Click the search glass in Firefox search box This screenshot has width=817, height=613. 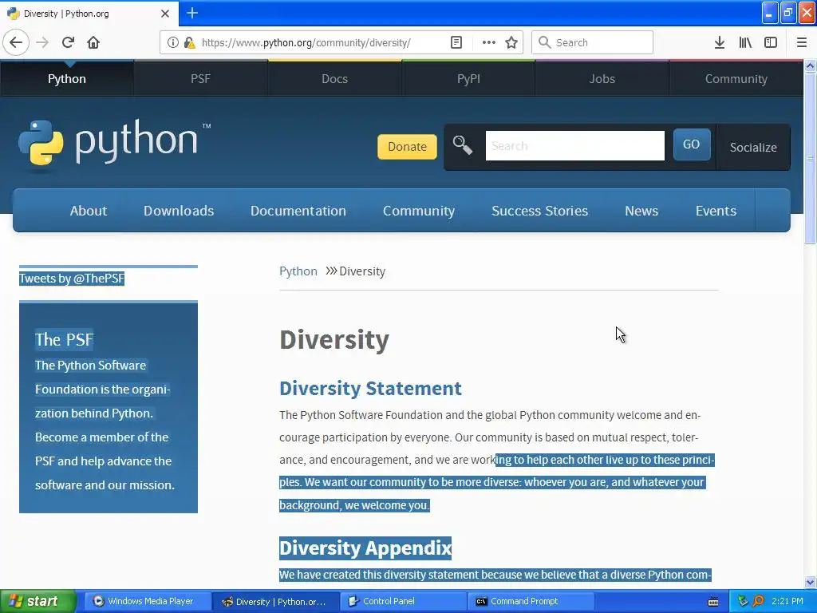click(544, 42)
